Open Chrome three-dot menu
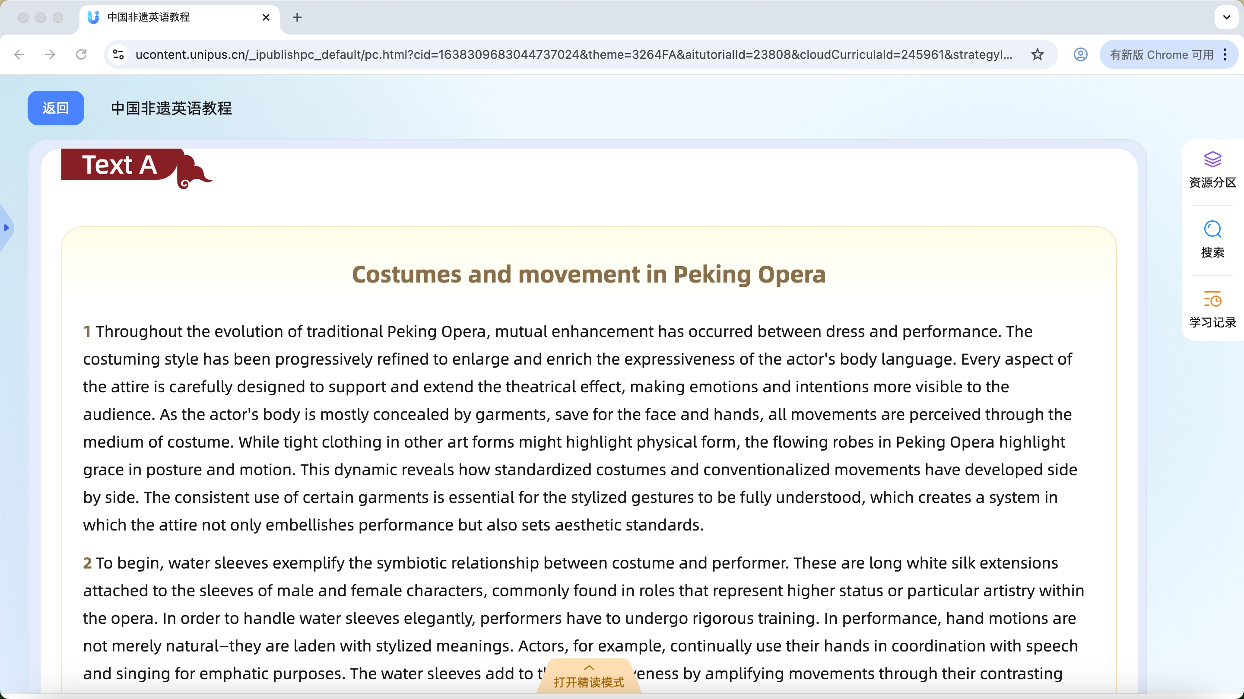The width and height of the screenshot is (1244, 699). tap(1225, 54)
